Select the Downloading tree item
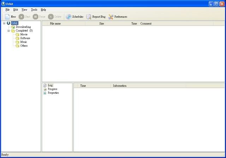 (23, 27)
